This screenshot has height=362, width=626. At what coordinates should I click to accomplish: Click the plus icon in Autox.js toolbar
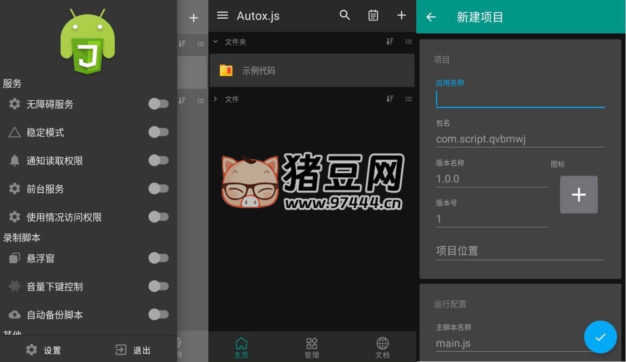[x=401, y=15]
